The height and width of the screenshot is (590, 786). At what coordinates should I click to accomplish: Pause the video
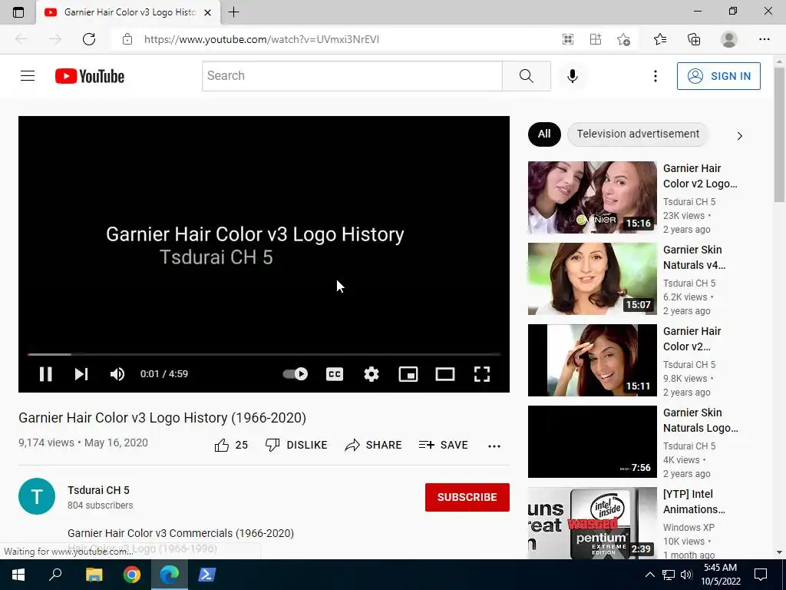45,374
